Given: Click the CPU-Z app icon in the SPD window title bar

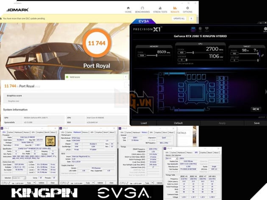Looking at the screenshot, I should [x=165, y=149].
